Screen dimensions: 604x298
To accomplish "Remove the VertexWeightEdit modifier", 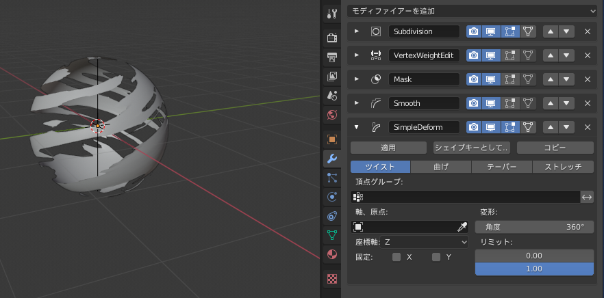I will (x=588, y=55).
